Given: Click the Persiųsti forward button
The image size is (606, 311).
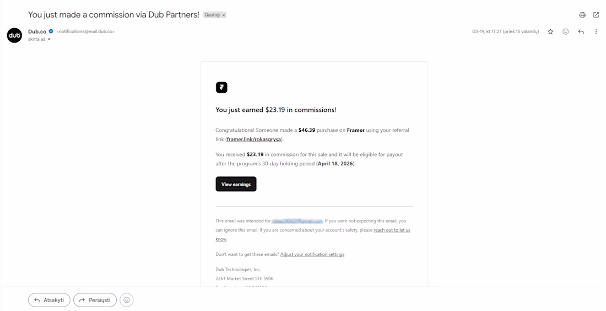Looking at the screenshot, I should [x=95, y=300].
